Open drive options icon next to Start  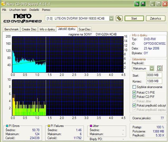tap(119, 19)
